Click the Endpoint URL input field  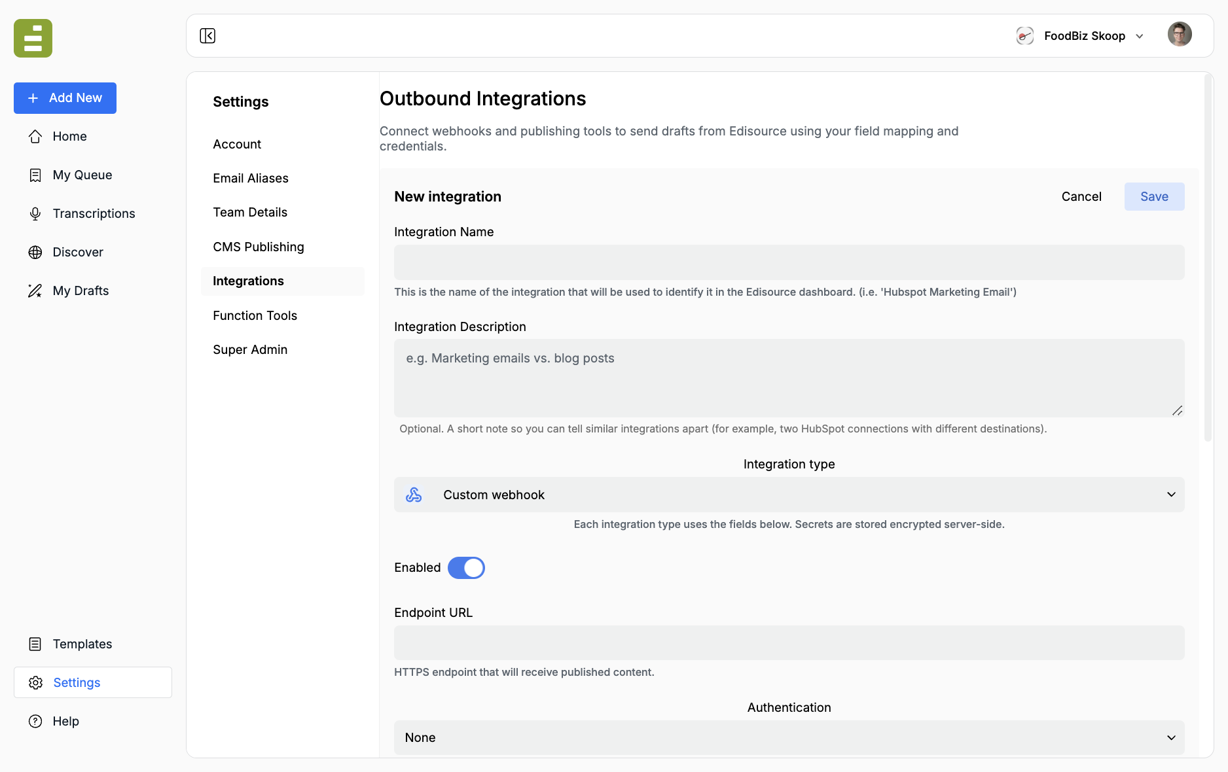click(789, 642)
